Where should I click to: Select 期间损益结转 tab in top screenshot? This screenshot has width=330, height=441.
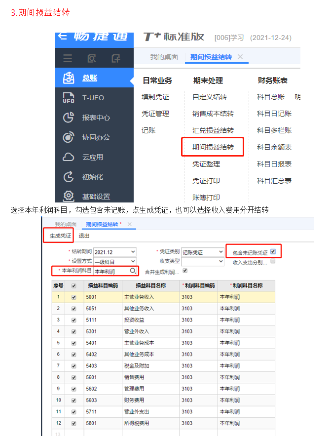(x=211, y=57)
